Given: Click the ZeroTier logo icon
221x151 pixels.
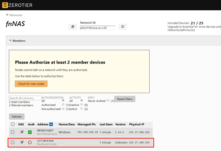Looking at the screenshot, I should 5,5.
